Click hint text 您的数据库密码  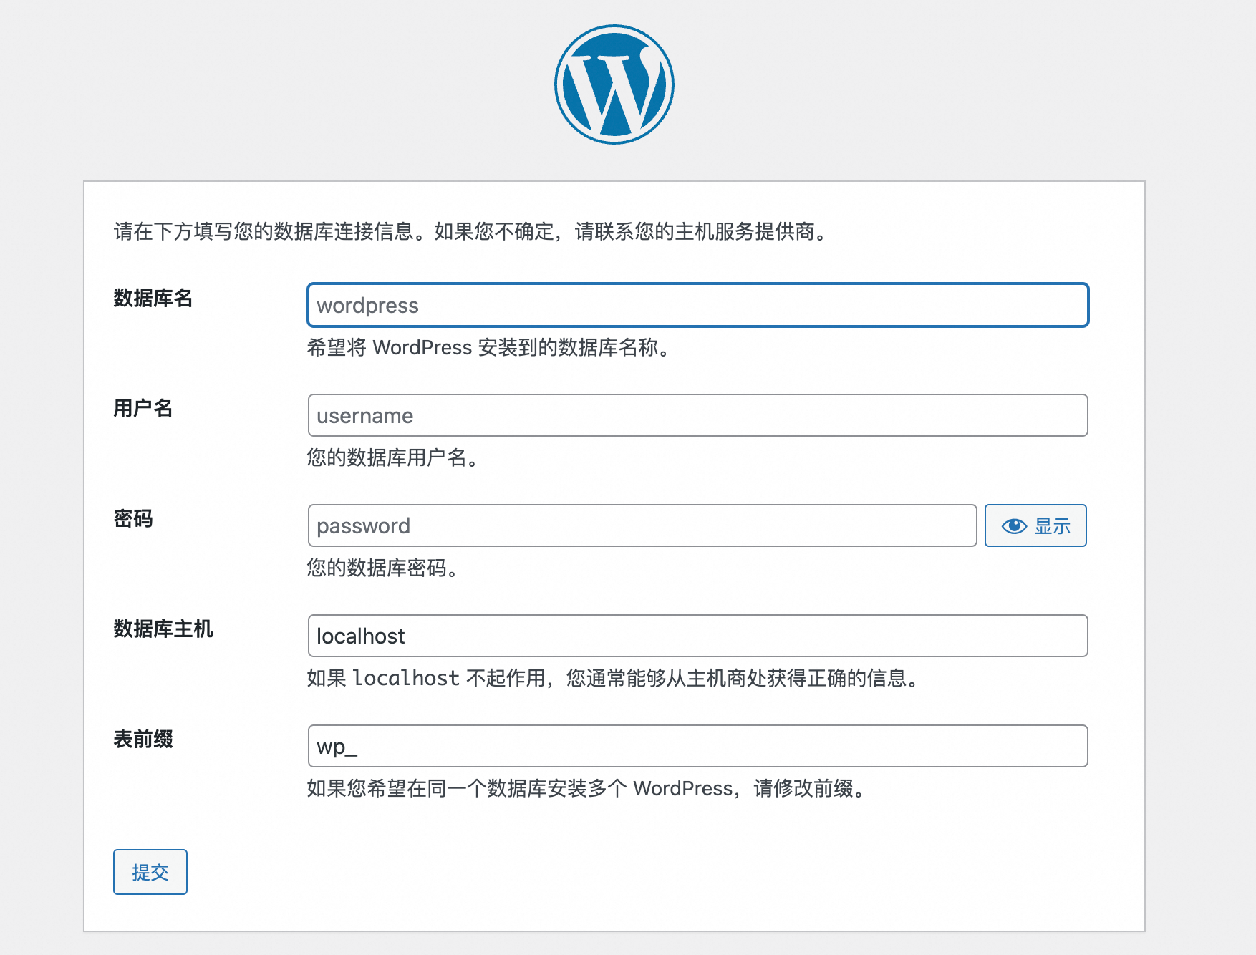(377, 568)
